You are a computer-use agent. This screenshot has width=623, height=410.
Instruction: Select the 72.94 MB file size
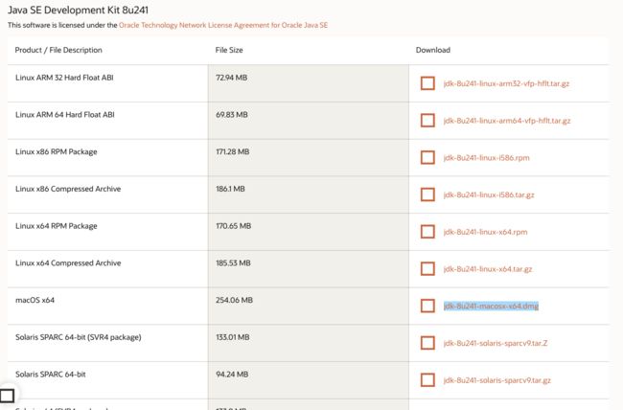(232, 78)
